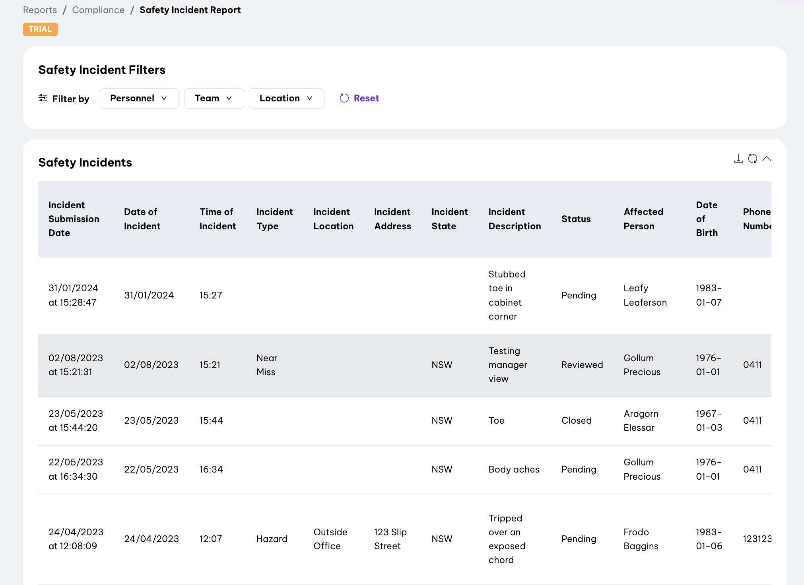Collapse the Safety Incidents panel with the chevron

pos(767,159)
